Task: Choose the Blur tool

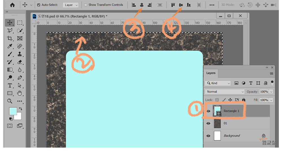Action: (x=20, y=69)
